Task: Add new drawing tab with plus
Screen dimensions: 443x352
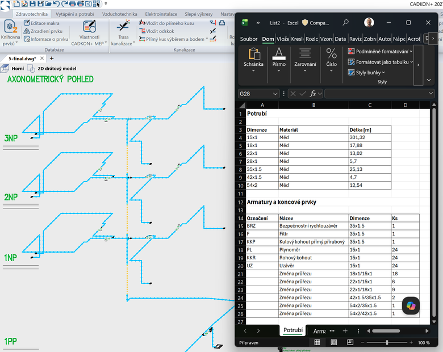Action: [52, 58]
